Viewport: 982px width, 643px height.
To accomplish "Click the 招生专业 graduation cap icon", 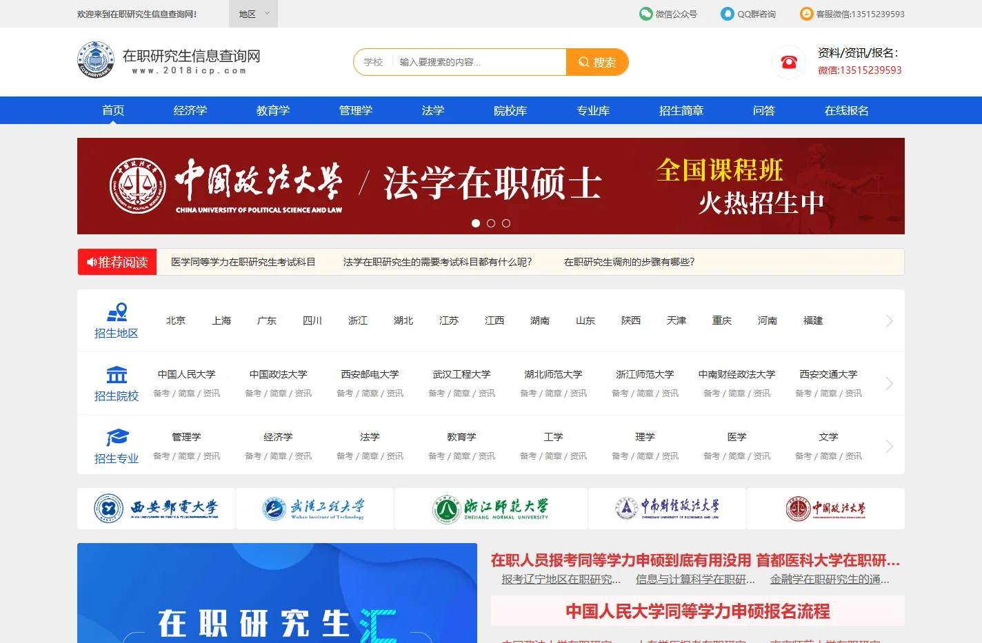I will 117,438.
